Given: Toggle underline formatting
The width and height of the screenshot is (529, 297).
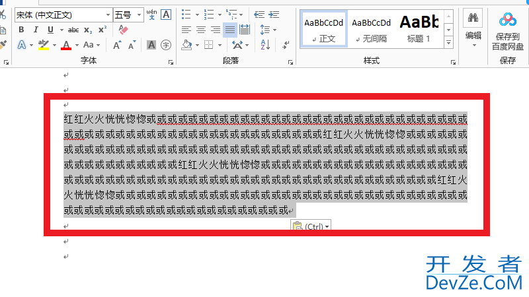Looking at the screenshot, I should click(x=51, y=30).
